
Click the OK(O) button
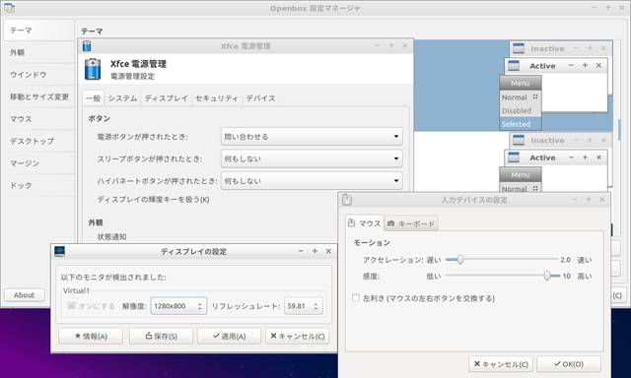(x=569, y=364)
